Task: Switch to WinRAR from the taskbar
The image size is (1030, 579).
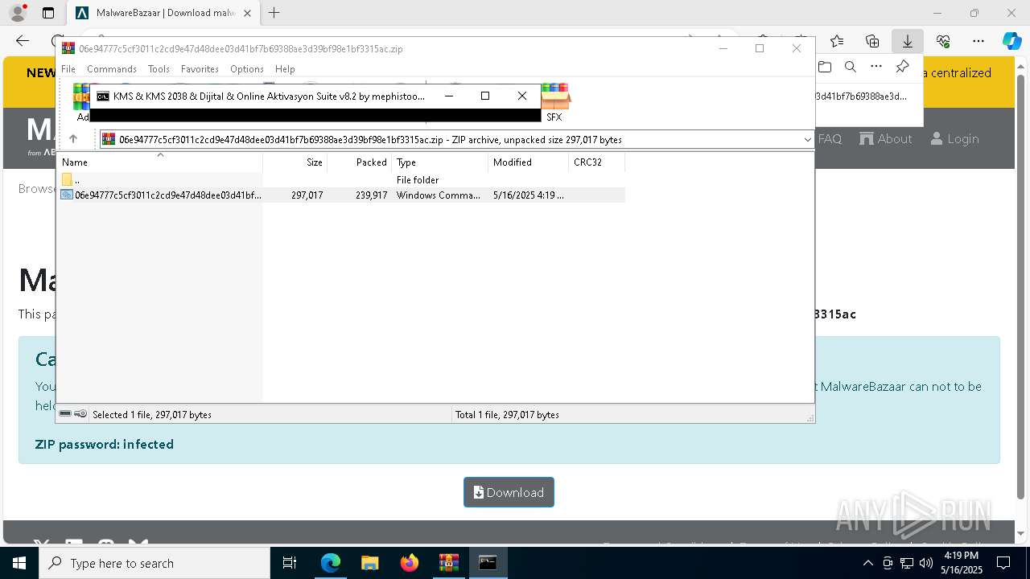Action: [x=448, y=563]
